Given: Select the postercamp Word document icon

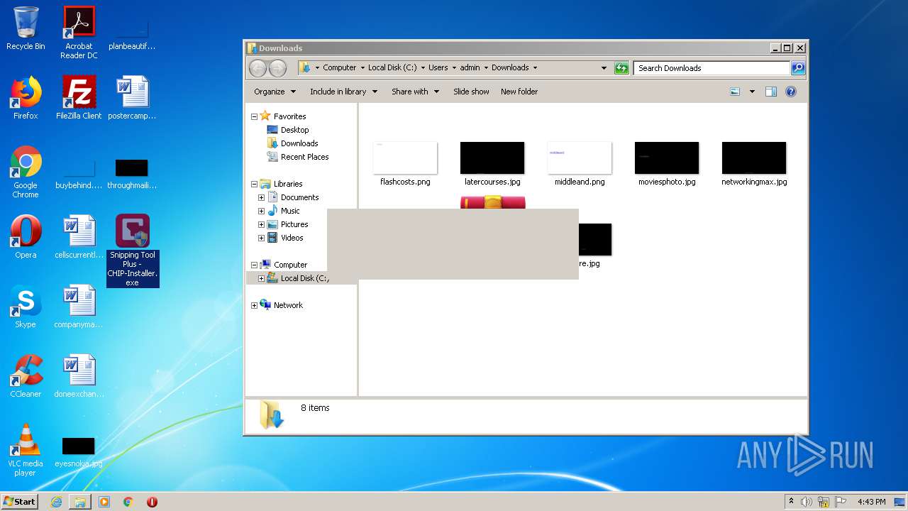Looking at the screenshot, I should 132,98.
